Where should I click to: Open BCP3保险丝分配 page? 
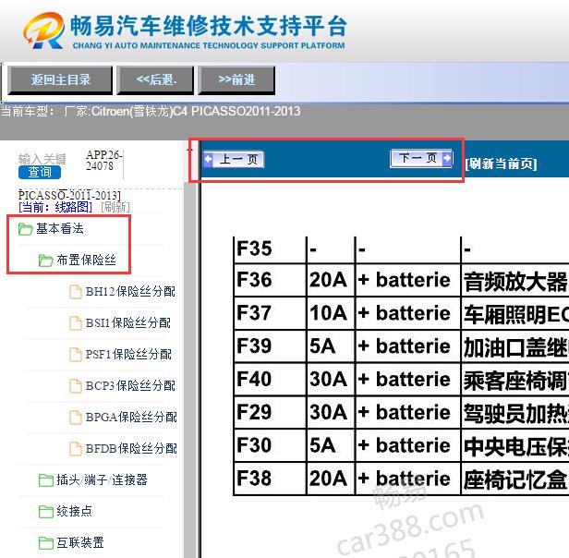click(x=130, y=385)
